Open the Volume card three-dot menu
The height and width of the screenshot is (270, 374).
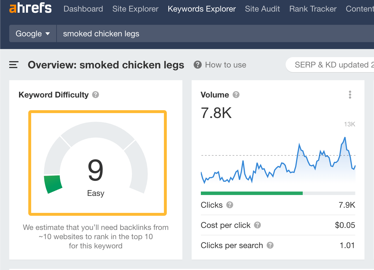click(350, 94)
